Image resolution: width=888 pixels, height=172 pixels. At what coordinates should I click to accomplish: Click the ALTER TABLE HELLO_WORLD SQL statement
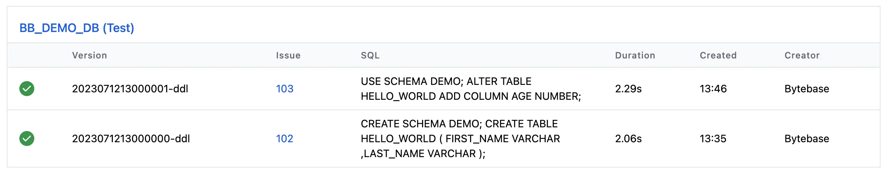[x=470, y=89]
